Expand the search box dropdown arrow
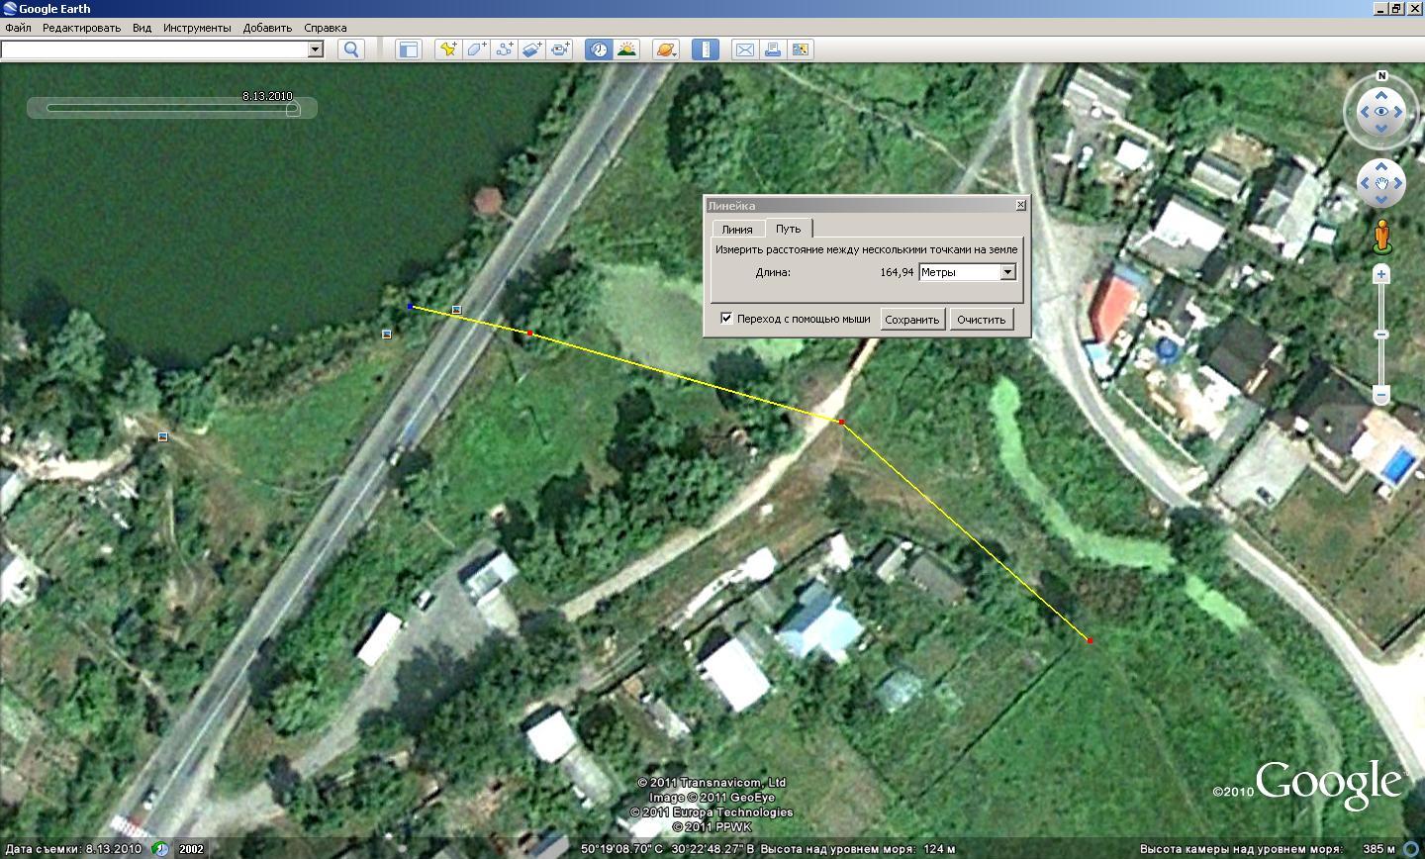This screenshot has width=1425, height=859. tap(316, 49)
